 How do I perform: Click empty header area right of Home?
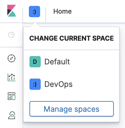point(98,11)
